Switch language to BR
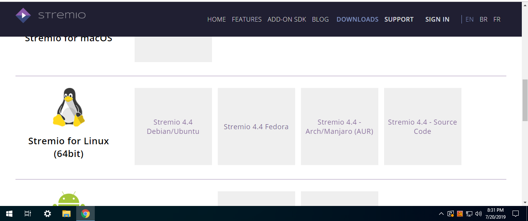Viewport: 528px width, 221px height. 484,19
